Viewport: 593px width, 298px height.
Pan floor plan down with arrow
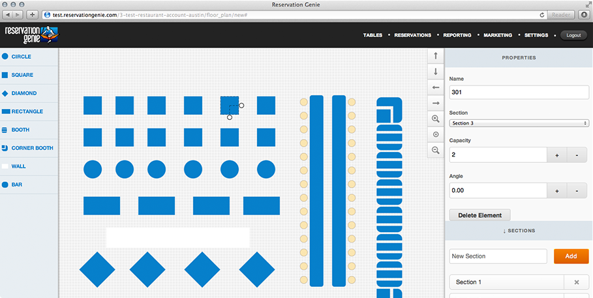[x=436, y=72]
